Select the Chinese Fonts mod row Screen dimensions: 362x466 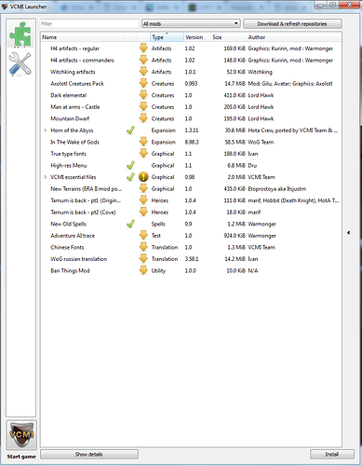tap(191, 247)
